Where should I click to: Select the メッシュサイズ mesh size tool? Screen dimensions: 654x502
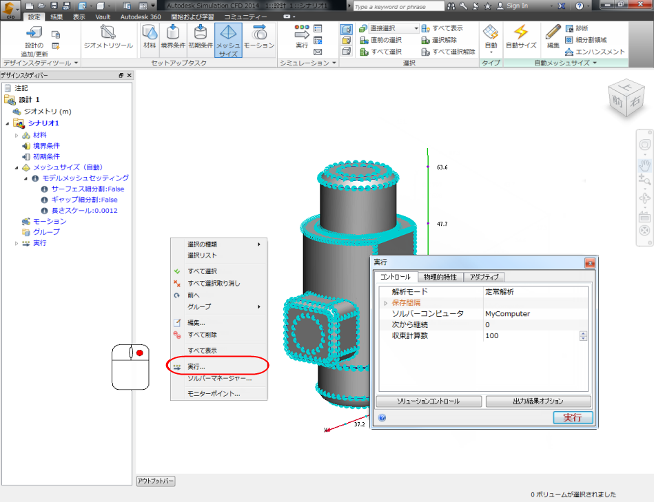click(x=227, y=40)
